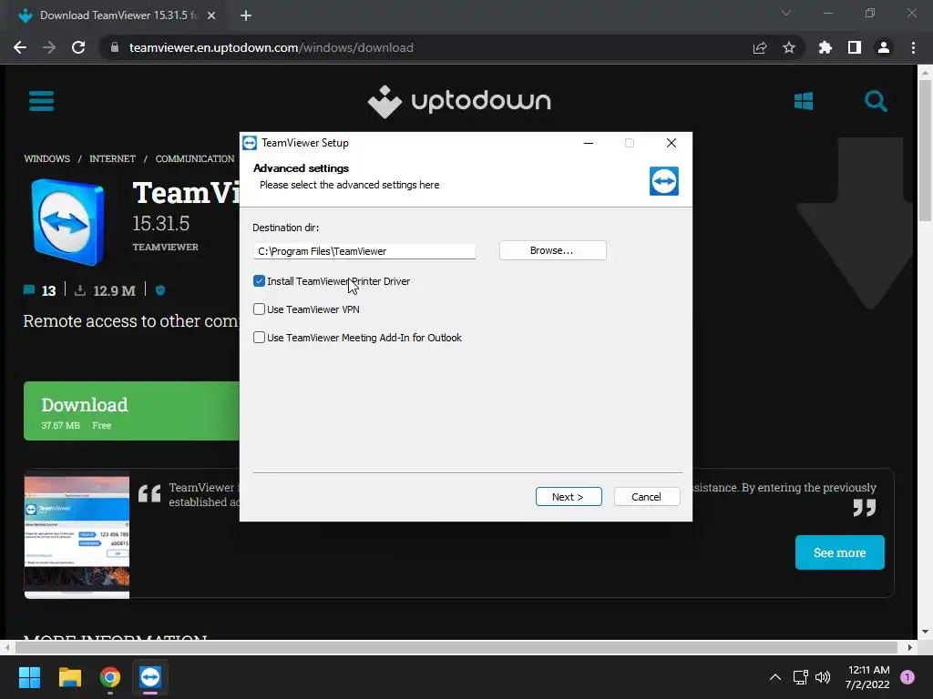The width and height of the screenshot is (933, 699).
Task: Uncheck Install TeamViewer Printer Driver
Action: [x=259, y=281]
